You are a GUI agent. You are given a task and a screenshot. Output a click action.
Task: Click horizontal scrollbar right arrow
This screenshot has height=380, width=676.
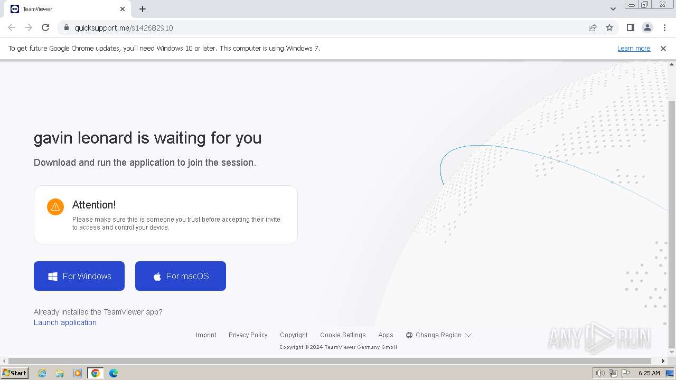click(x=663, y=361)
